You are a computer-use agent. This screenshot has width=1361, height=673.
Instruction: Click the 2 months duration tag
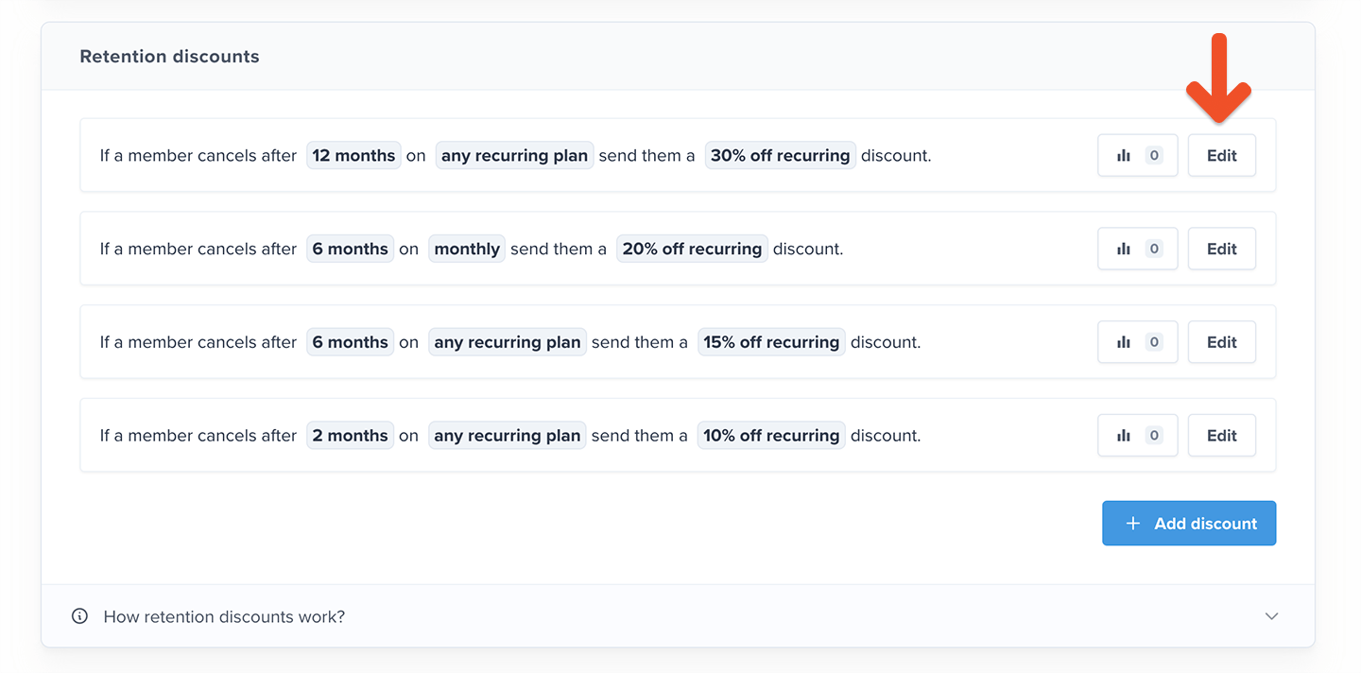(x=350, y=436)
